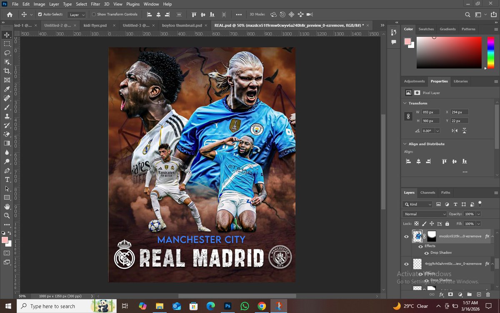500x313 pixels.
Task: Open Photoshop from the Windows taskbar
Action: point(227,306)
